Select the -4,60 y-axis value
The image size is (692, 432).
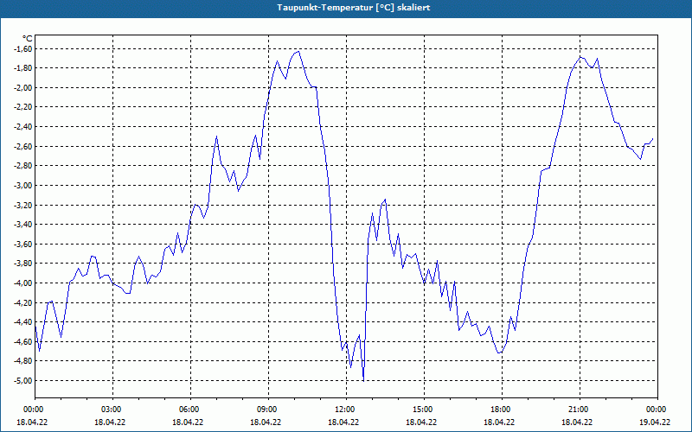(x=22, y=341)
